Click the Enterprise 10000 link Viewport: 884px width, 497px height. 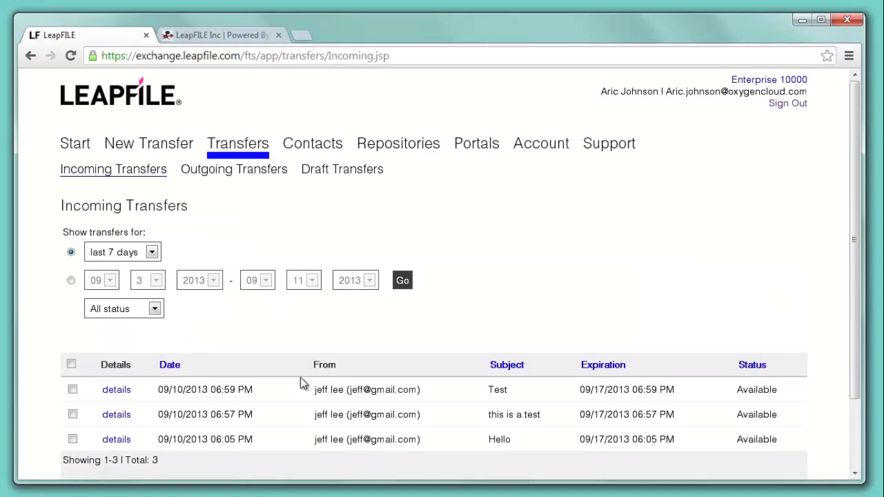click(x=769, y=80)
